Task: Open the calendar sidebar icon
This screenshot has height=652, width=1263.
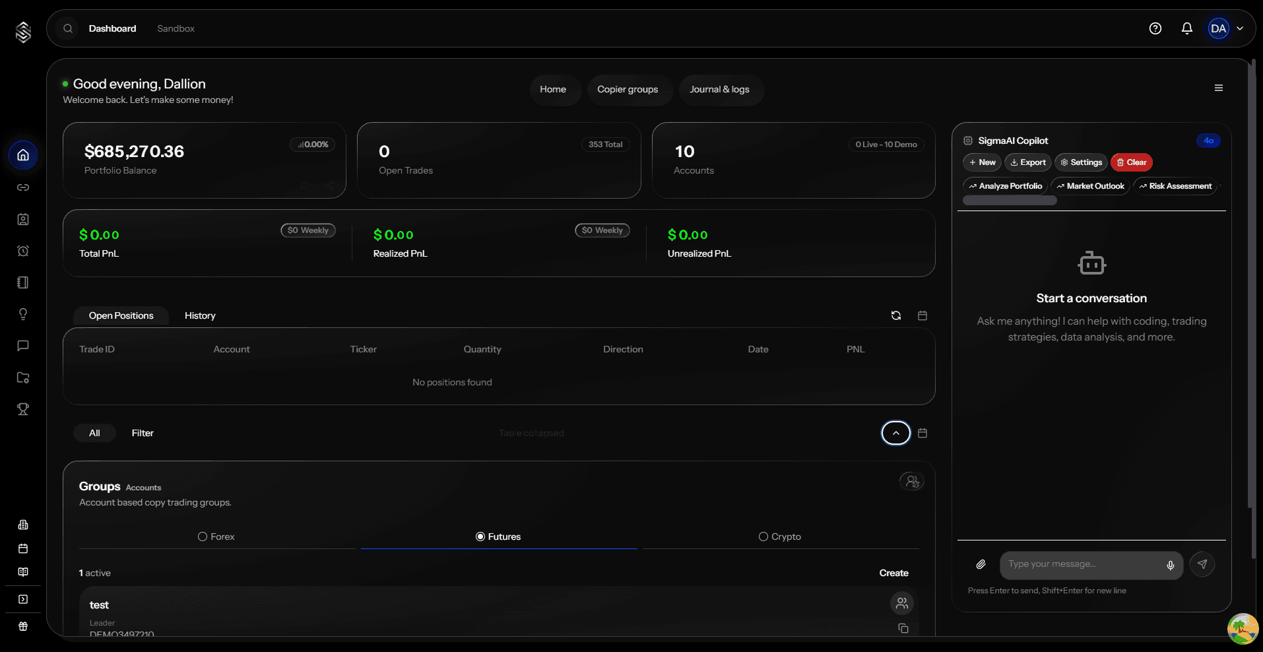Action: (23, 548)
